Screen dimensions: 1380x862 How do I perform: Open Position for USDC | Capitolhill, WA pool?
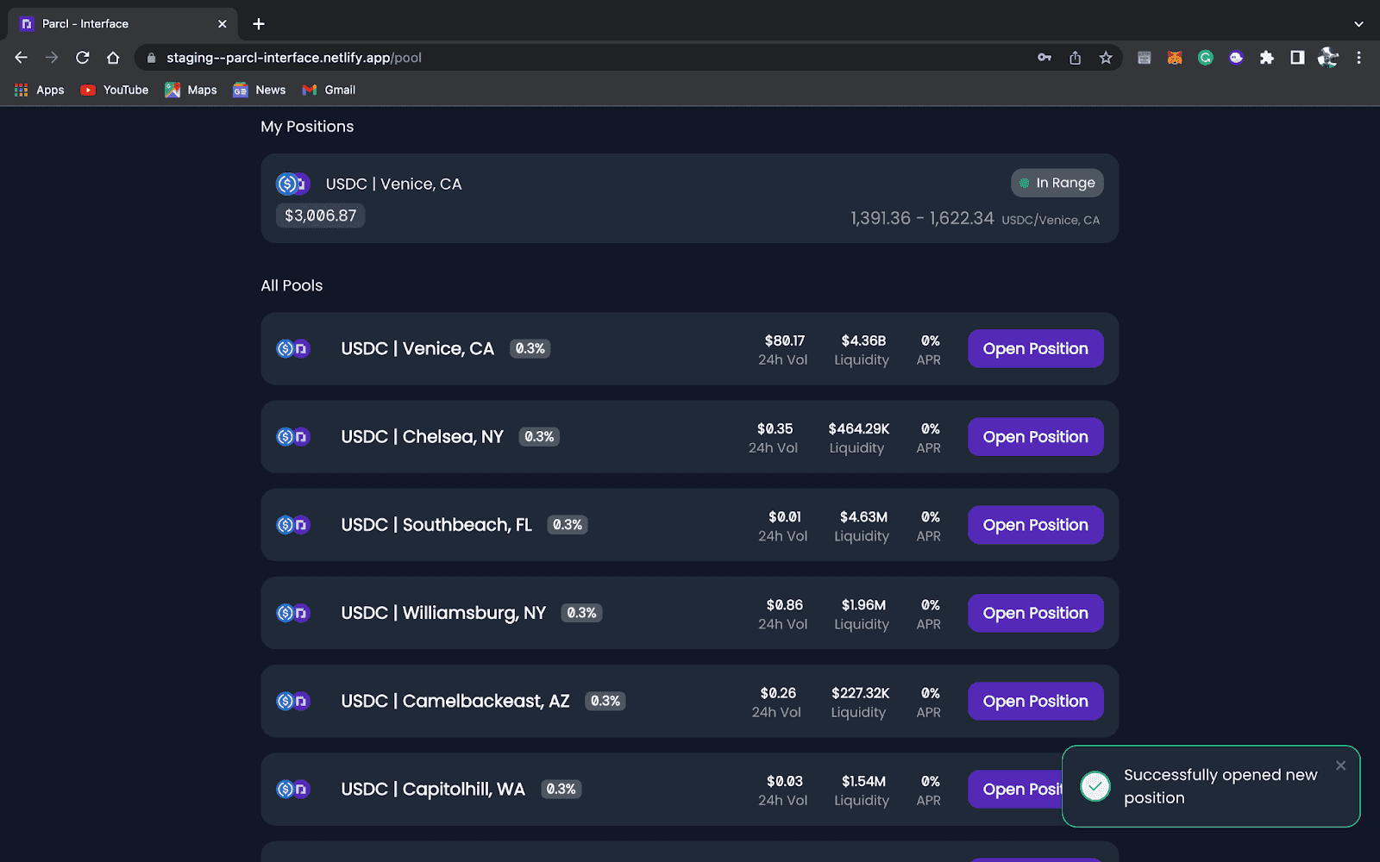pos(1015,790)
